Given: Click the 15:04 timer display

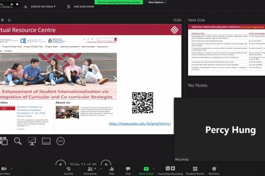Looking at the screenshot, I should tap(177, 20).
